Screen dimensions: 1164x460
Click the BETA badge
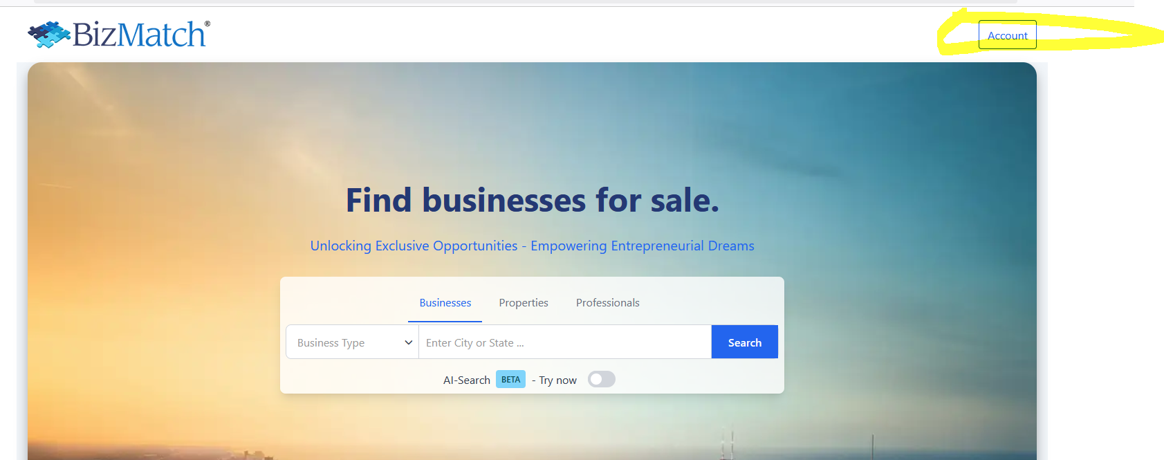coord(510,380)
